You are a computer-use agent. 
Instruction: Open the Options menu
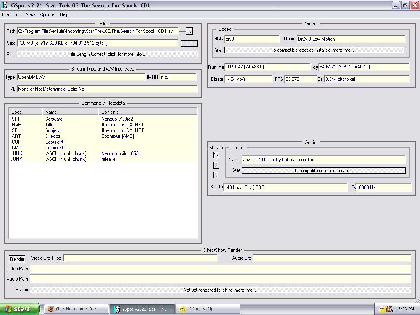tap(48, 14)
